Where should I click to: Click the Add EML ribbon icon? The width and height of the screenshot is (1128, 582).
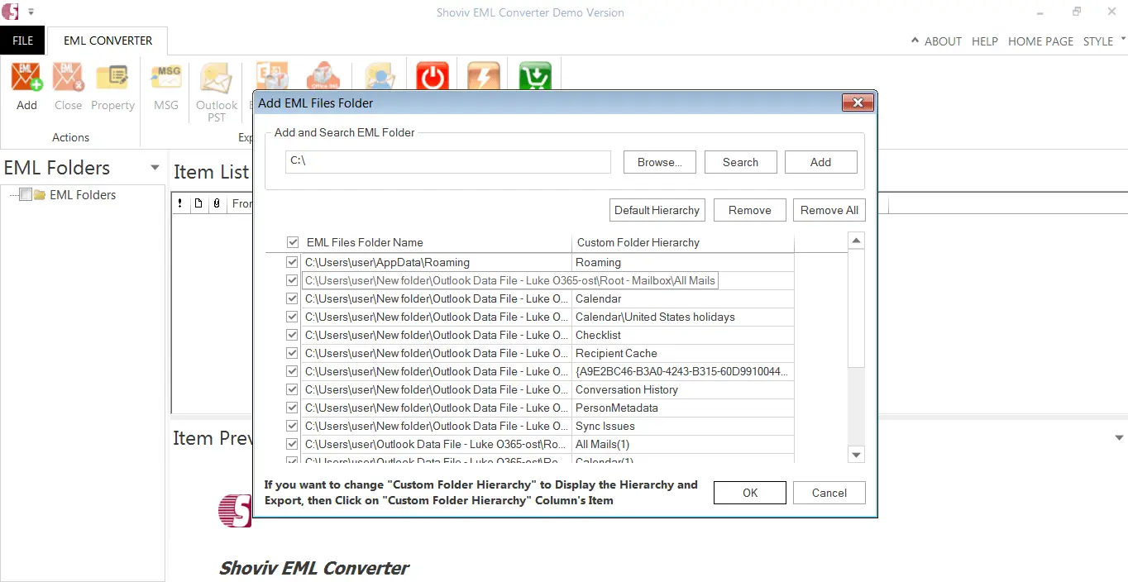26,77
